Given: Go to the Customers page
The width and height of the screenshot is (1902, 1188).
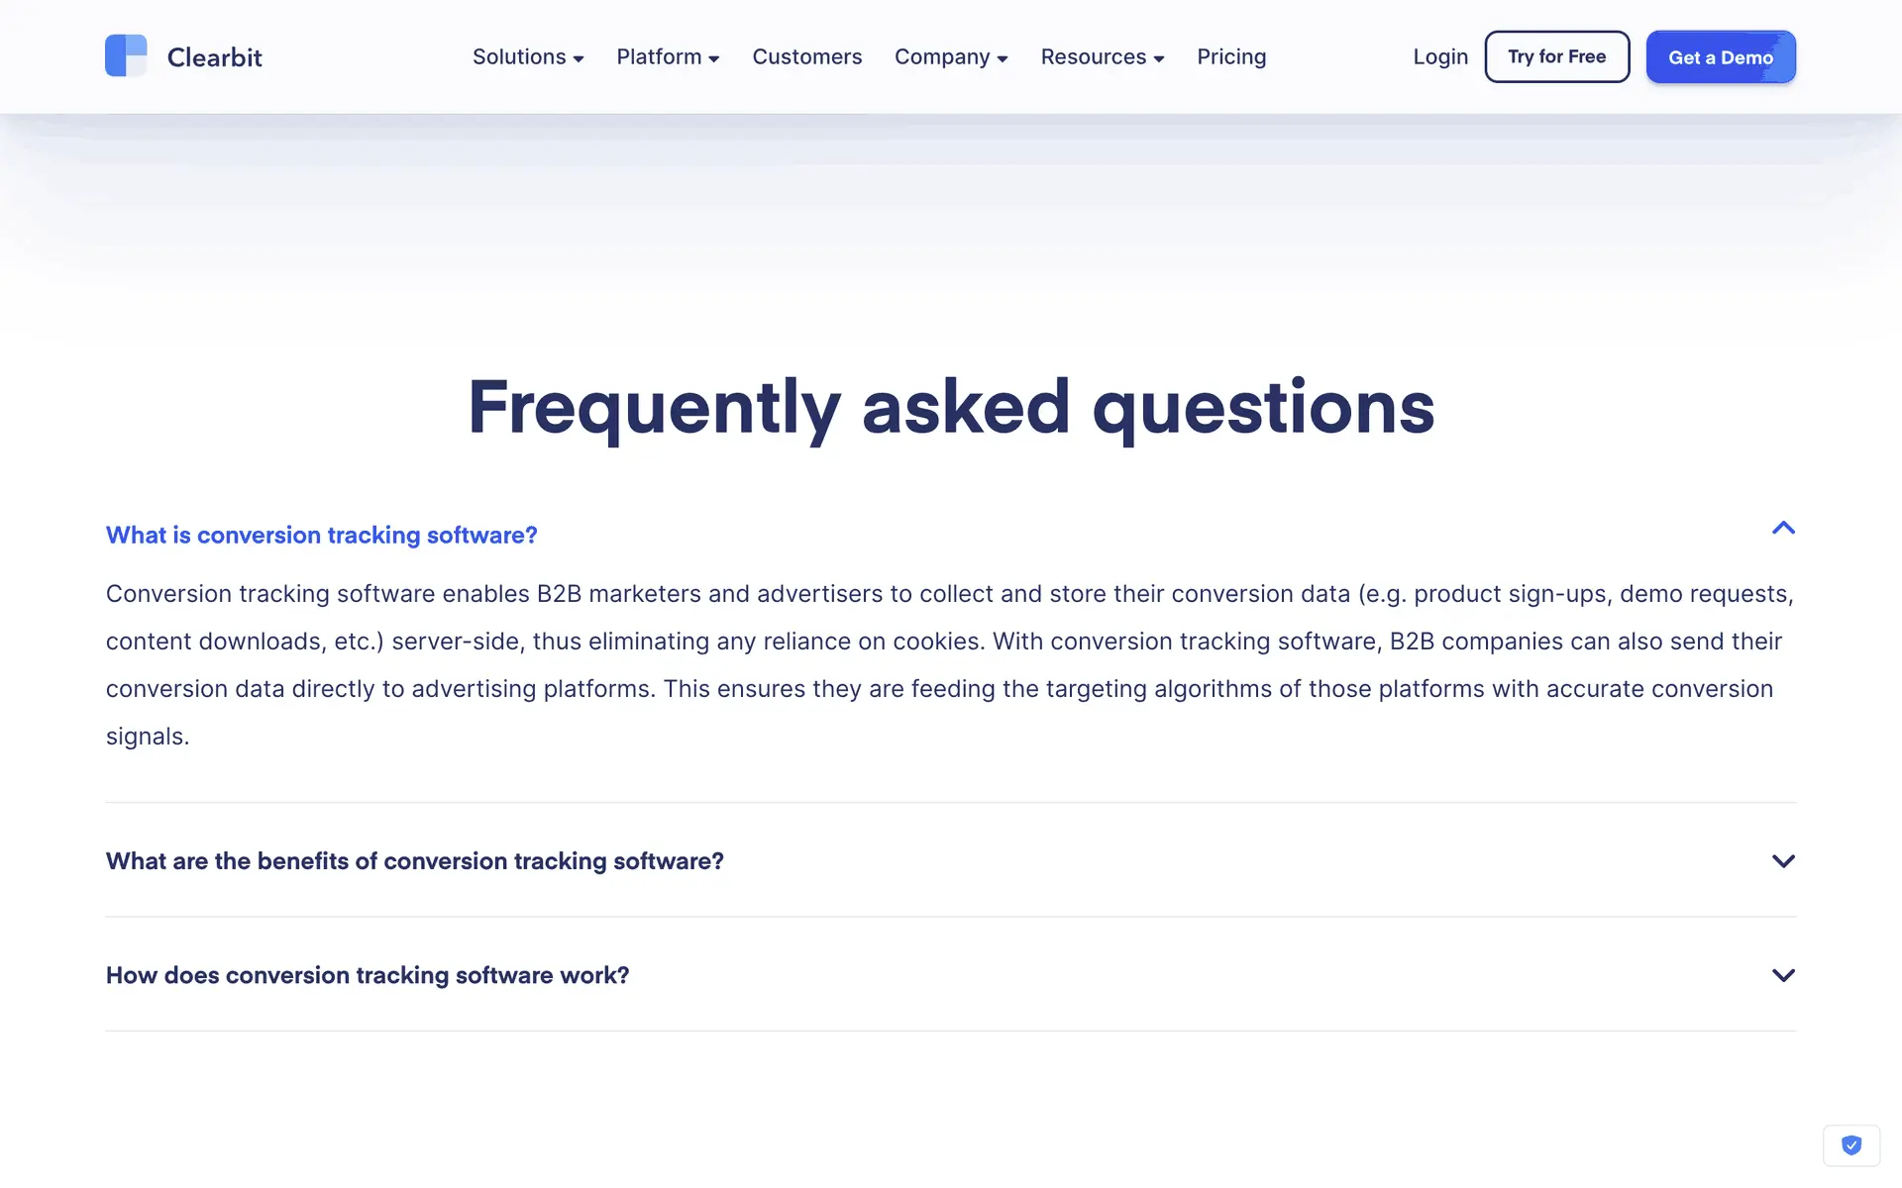Looking at the screenshot, I should 806,57.
